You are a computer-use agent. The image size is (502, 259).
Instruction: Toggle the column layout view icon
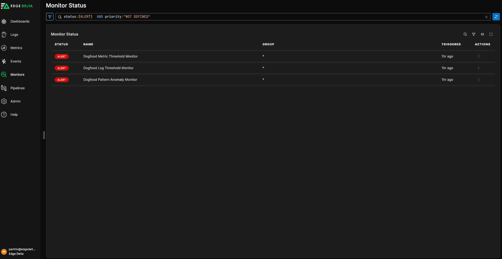[x=482, y=34]
